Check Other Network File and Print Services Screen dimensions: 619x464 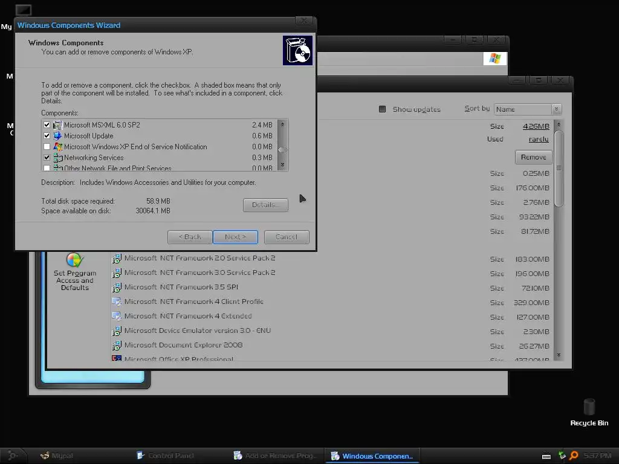pyautogui.click(x=47, y=168)
